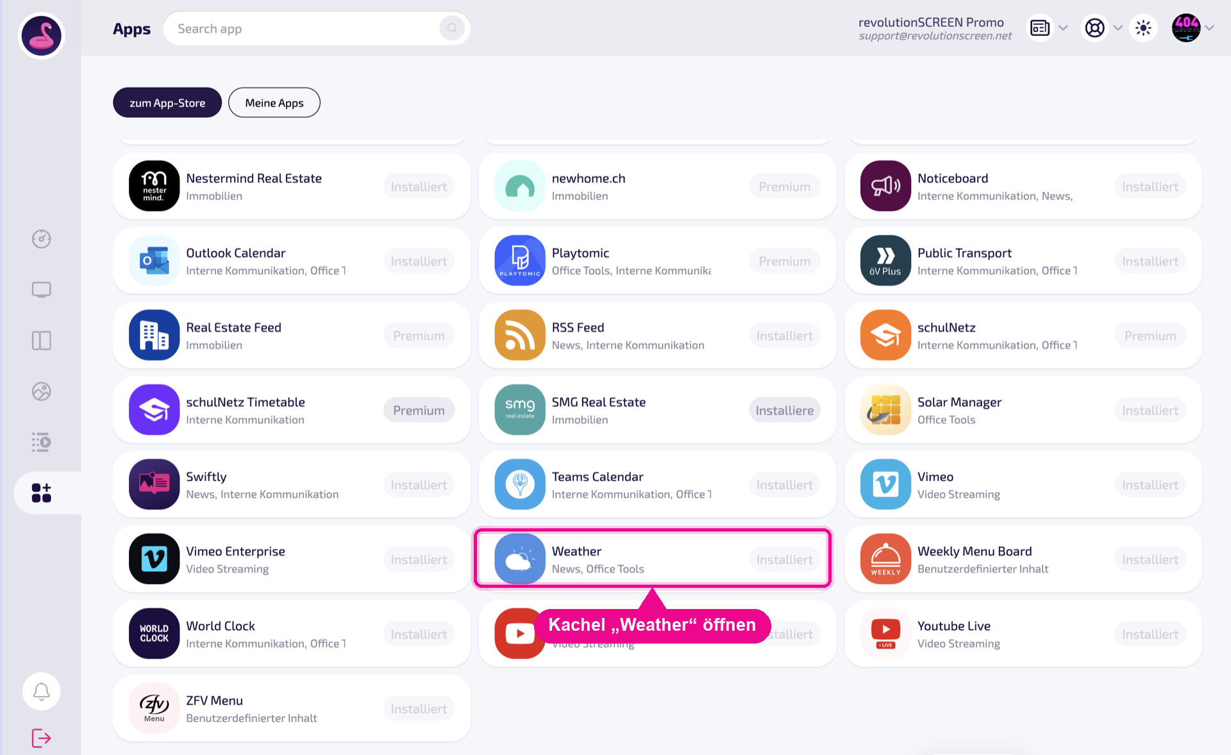This screenshot has height=755, width=1231.
Task: Expand the news panel dropdown chevron
Action: coord(1063,28)
